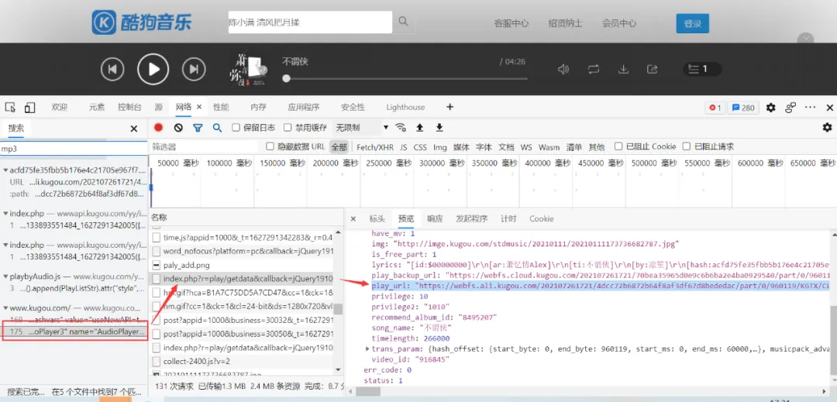Viewport: 837px width, 402px height.
Task: Toggle device emulation icon
Action: pyautogui.click(x=29, y=108)
